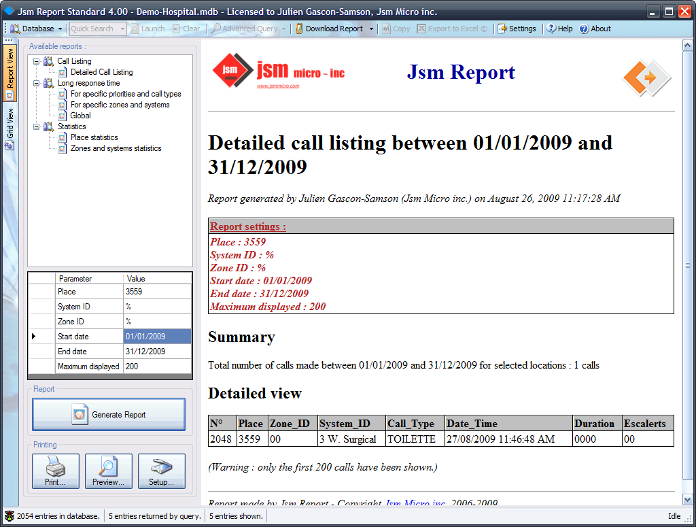Click the Detailed Call Listing report icon
This screenshot has width=696, height=527.
(x=63, y=72)
